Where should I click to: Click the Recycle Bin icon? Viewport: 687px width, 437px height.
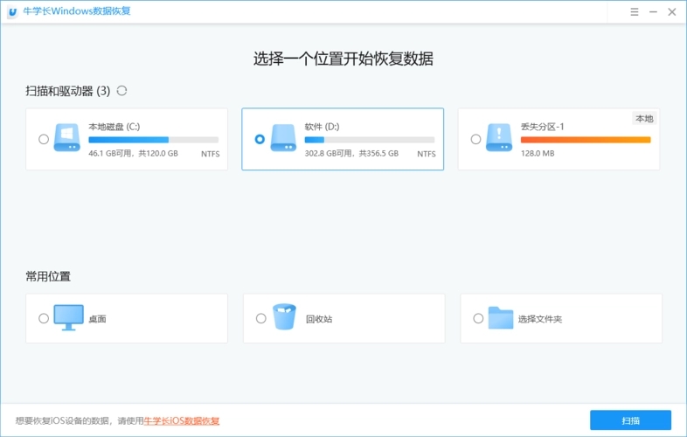(284, 317)
